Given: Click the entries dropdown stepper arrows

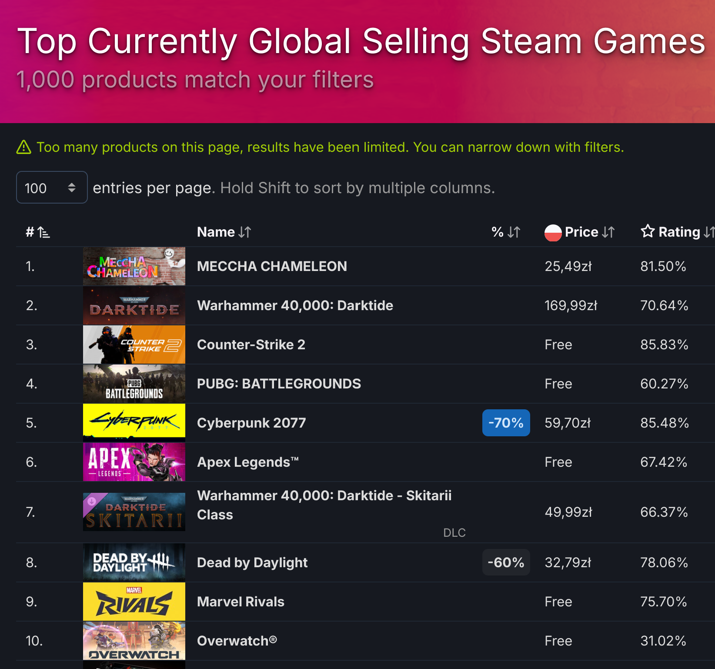Looking at the screenshot, I should (x=72, y=187).
